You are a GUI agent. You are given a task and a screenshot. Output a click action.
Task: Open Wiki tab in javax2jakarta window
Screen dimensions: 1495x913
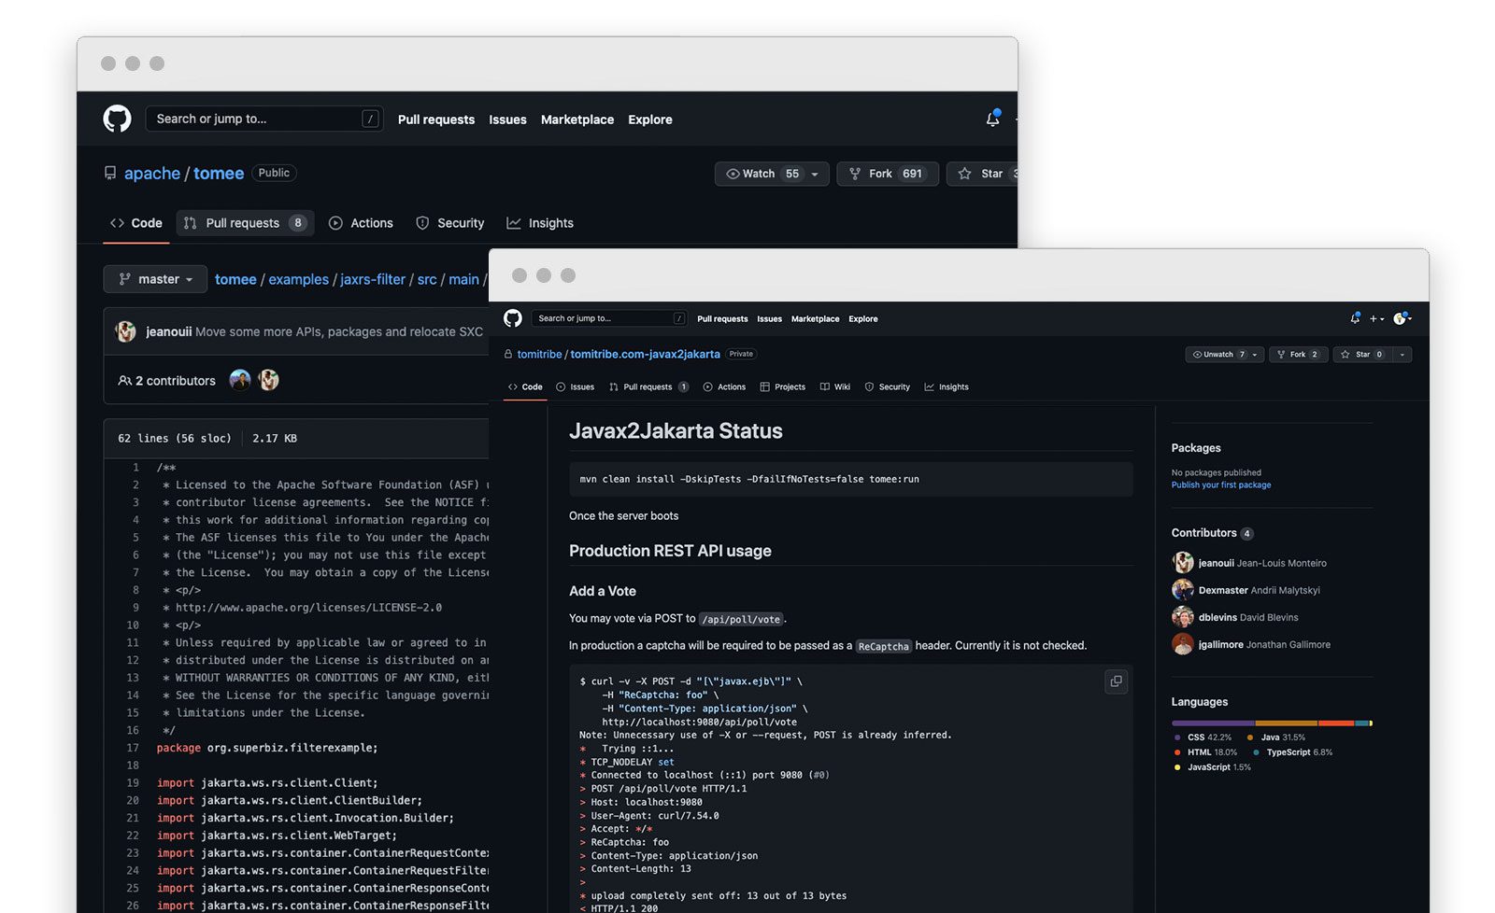tap(835, 386)
